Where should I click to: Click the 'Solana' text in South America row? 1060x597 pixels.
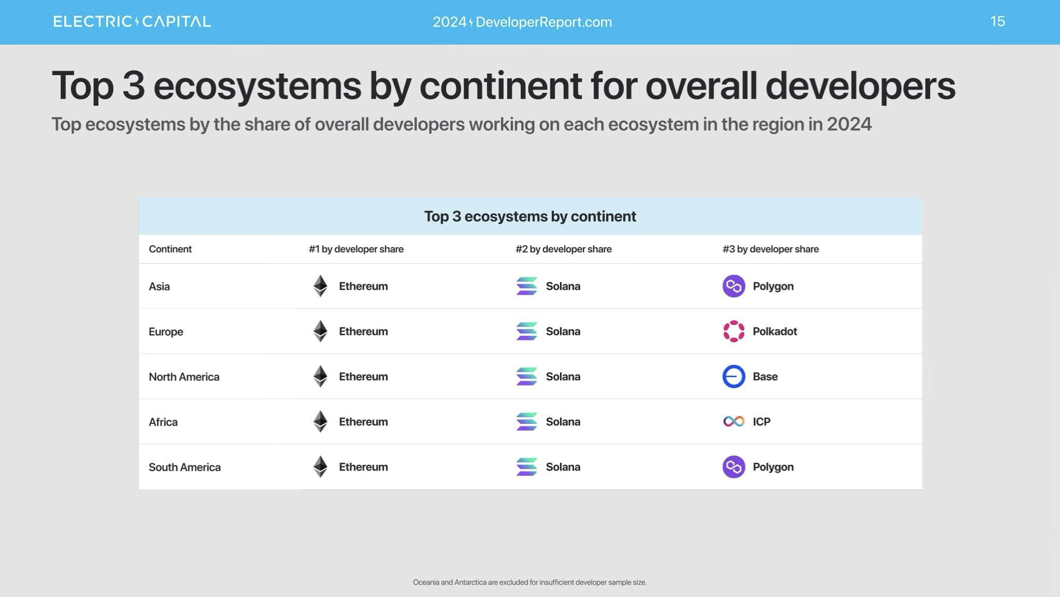pos(563,467)
